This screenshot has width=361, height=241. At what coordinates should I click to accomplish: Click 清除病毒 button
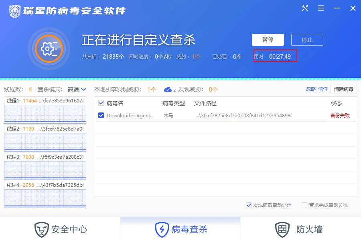click(343, 89)
